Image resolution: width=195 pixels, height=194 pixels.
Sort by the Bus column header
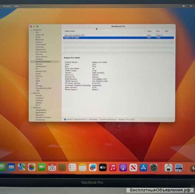pyautogui.click(x=158, y=31)
